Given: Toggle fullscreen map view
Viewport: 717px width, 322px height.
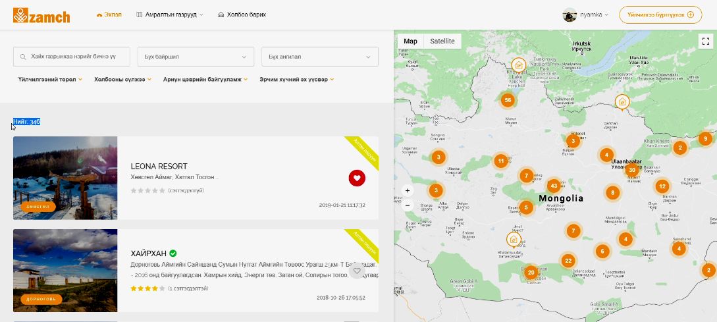Looking at the screenshot, I should [x=704, y=41].
